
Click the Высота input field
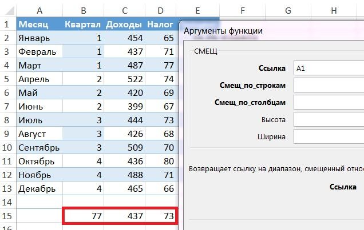pos(328,119)
